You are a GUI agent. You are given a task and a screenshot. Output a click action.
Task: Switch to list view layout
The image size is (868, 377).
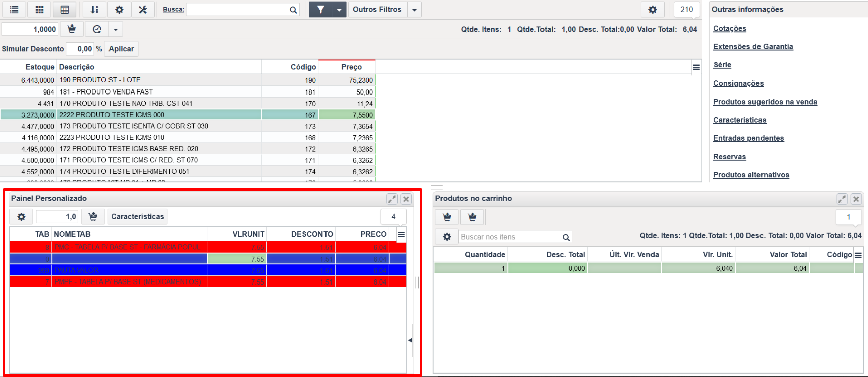(x=14, y=9)
